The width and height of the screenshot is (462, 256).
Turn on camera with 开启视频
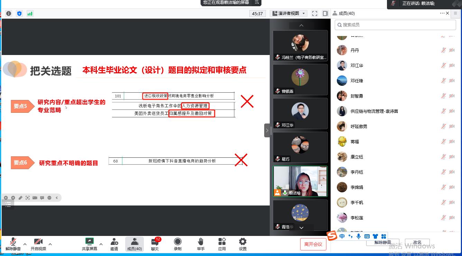click(x=38, y=244)
